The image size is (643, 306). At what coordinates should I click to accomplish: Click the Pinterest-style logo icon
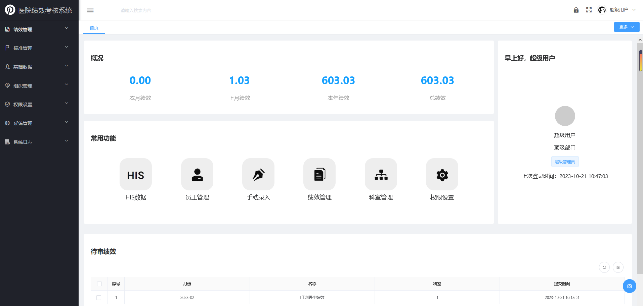point(10,10)
